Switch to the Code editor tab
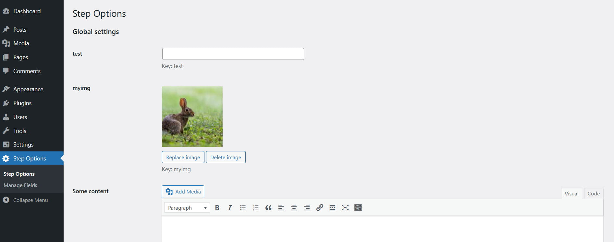614x242 pixels. pos(593,193)
